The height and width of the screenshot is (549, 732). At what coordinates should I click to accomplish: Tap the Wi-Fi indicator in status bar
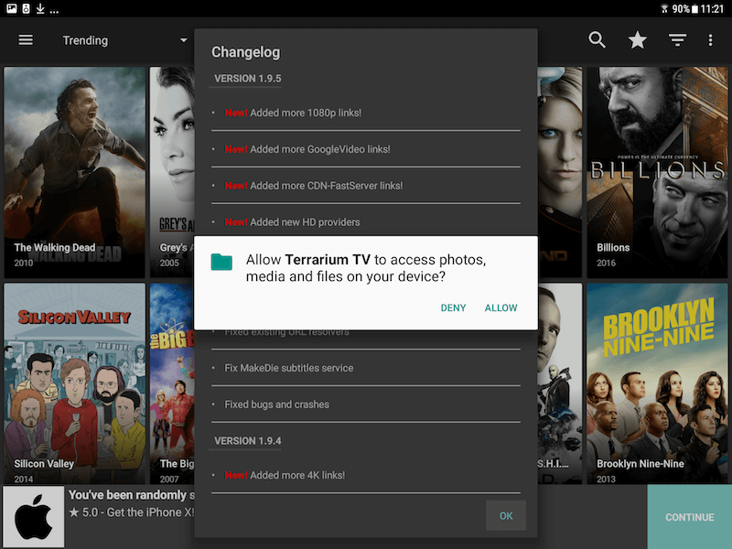[x=664, y=9]
